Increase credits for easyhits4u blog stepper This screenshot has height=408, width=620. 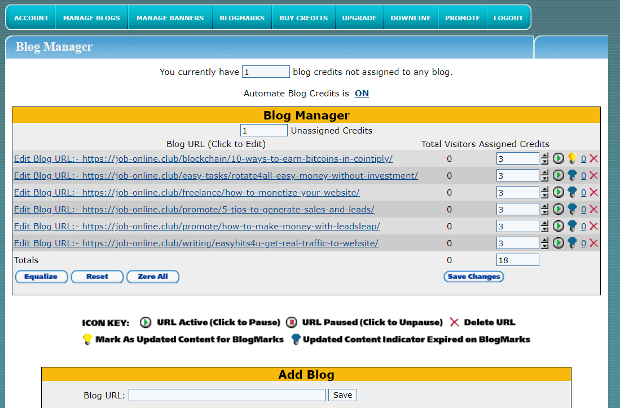click(x=544, y=240)
